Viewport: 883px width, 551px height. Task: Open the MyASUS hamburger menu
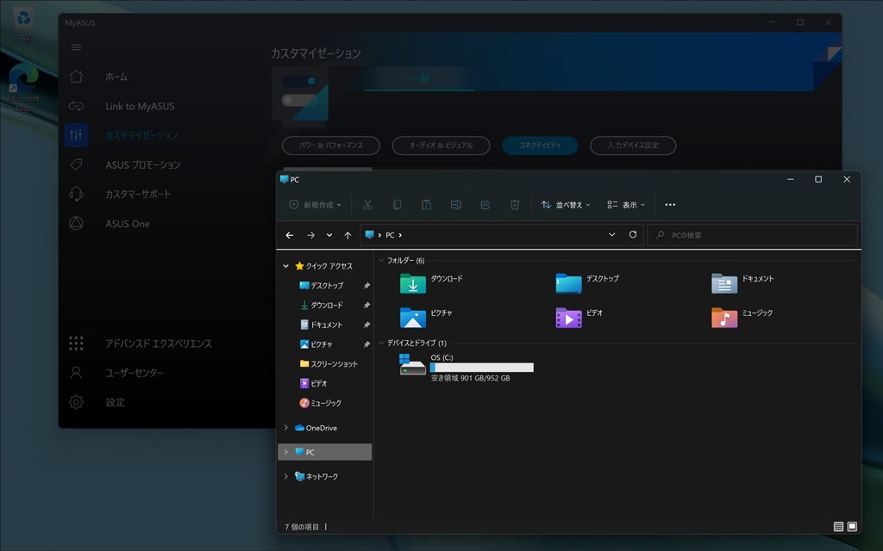tap(76, 47)
